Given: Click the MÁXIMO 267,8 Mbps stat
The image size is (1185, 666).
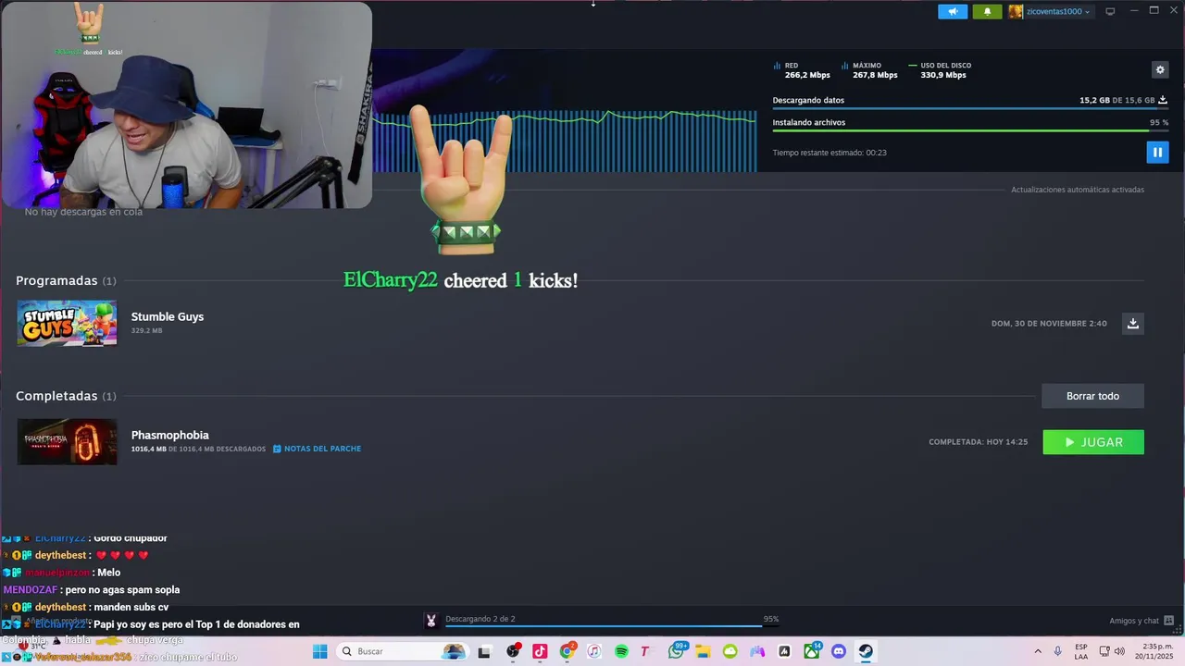Looking at the screenshot, I should [x=869, y=70].
